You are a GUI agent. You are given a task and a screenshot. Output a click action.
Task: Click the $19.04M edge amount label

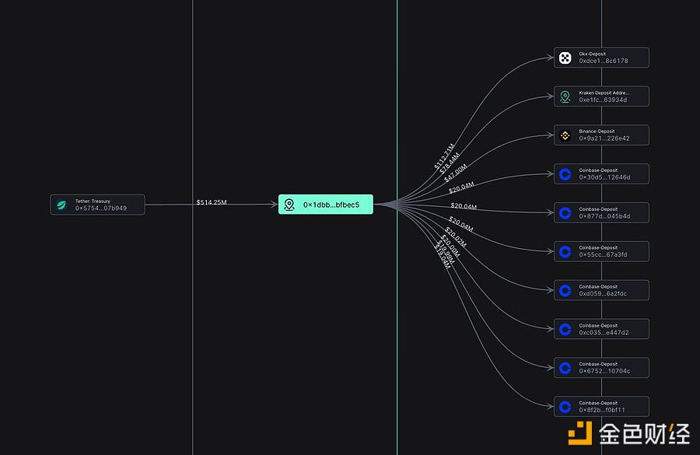click(443, 255)
